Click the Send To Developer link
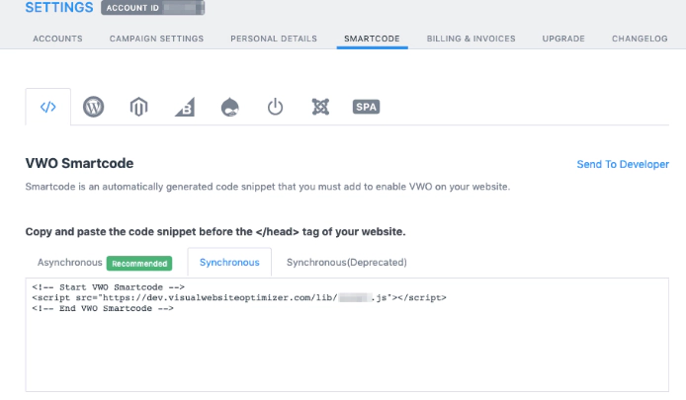This screenshot has height=400, width=686. click(x=623, y=164)
